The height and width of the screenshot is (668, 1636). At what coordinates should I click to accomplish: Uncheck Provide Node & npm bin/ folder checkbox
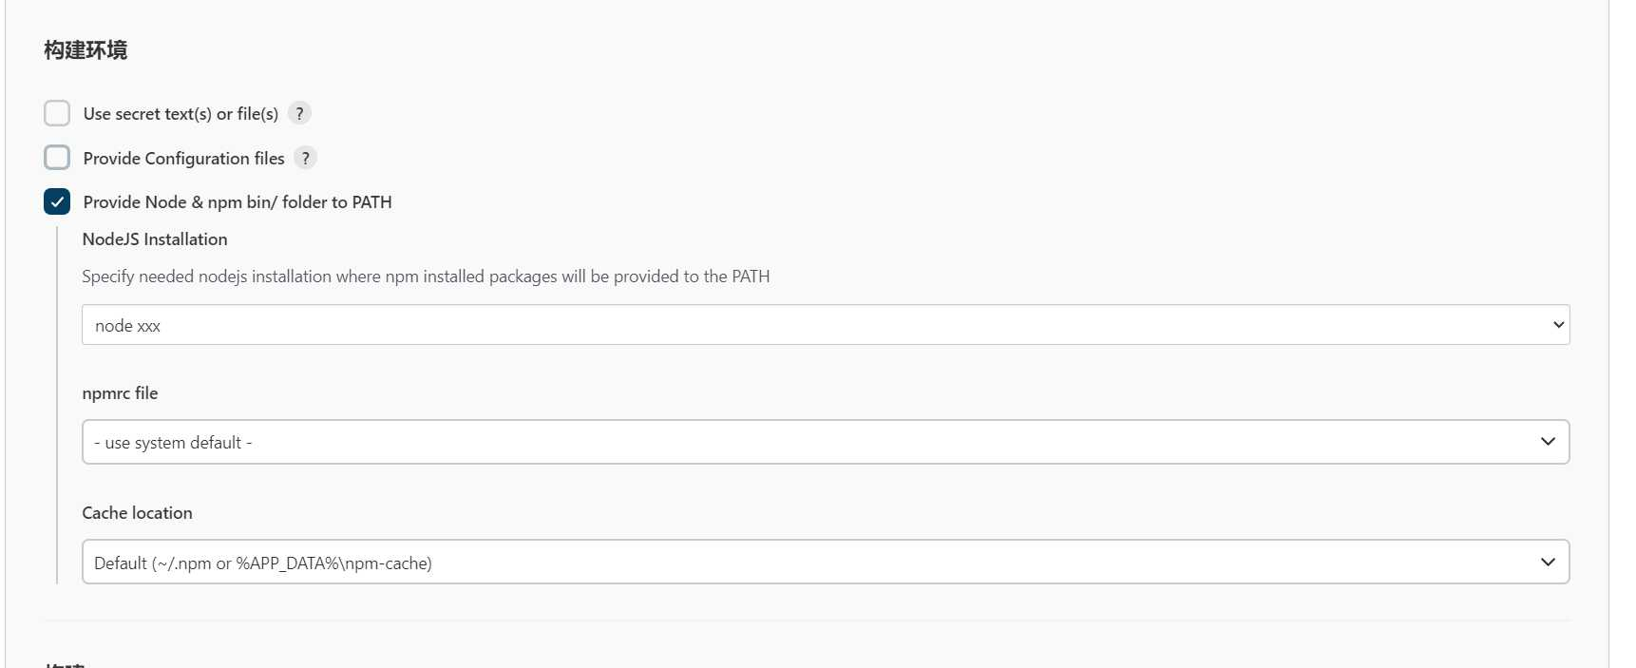tap(57, 201)
